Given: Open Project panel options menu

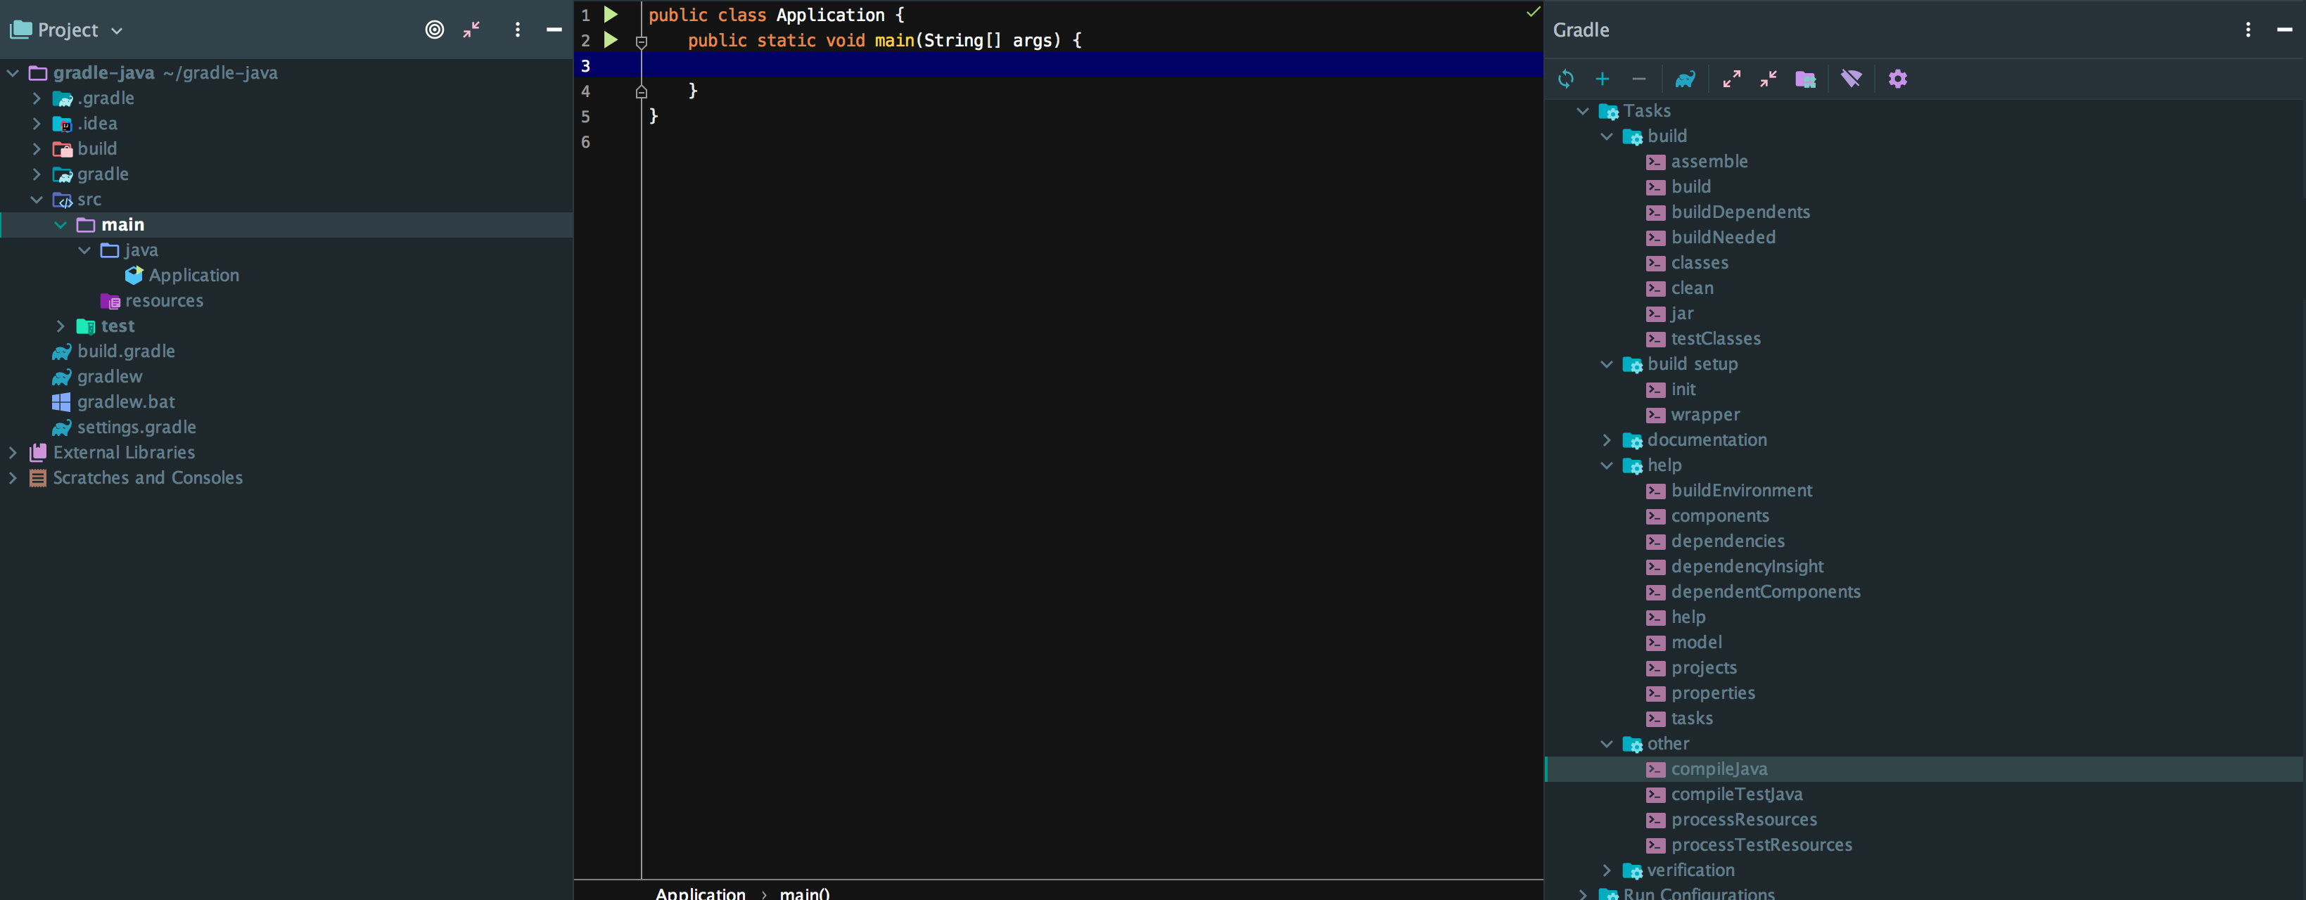Looking at the screenshot, I should point(518,30).
